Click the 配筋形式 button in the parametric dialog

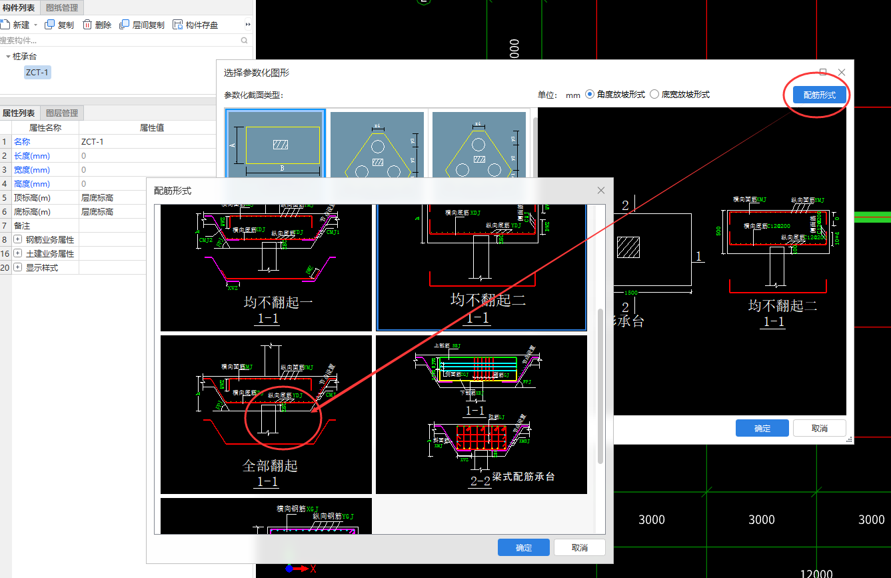click(819, 95)
